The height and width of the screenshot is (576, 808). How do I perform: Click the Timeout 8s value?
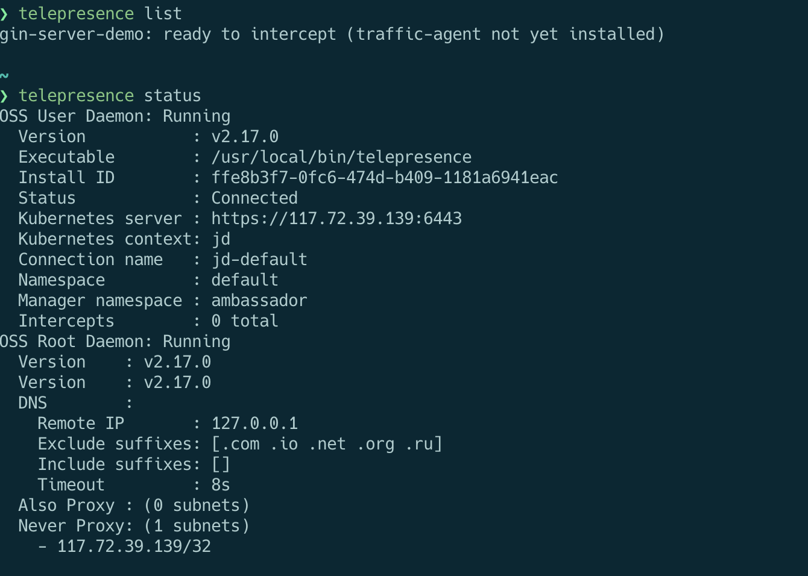(x=221, y=485)
